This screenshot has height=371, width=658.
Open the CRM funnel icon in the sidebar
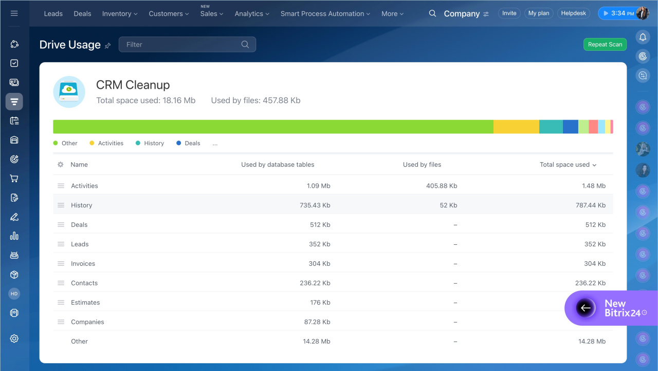pos(14,102)
